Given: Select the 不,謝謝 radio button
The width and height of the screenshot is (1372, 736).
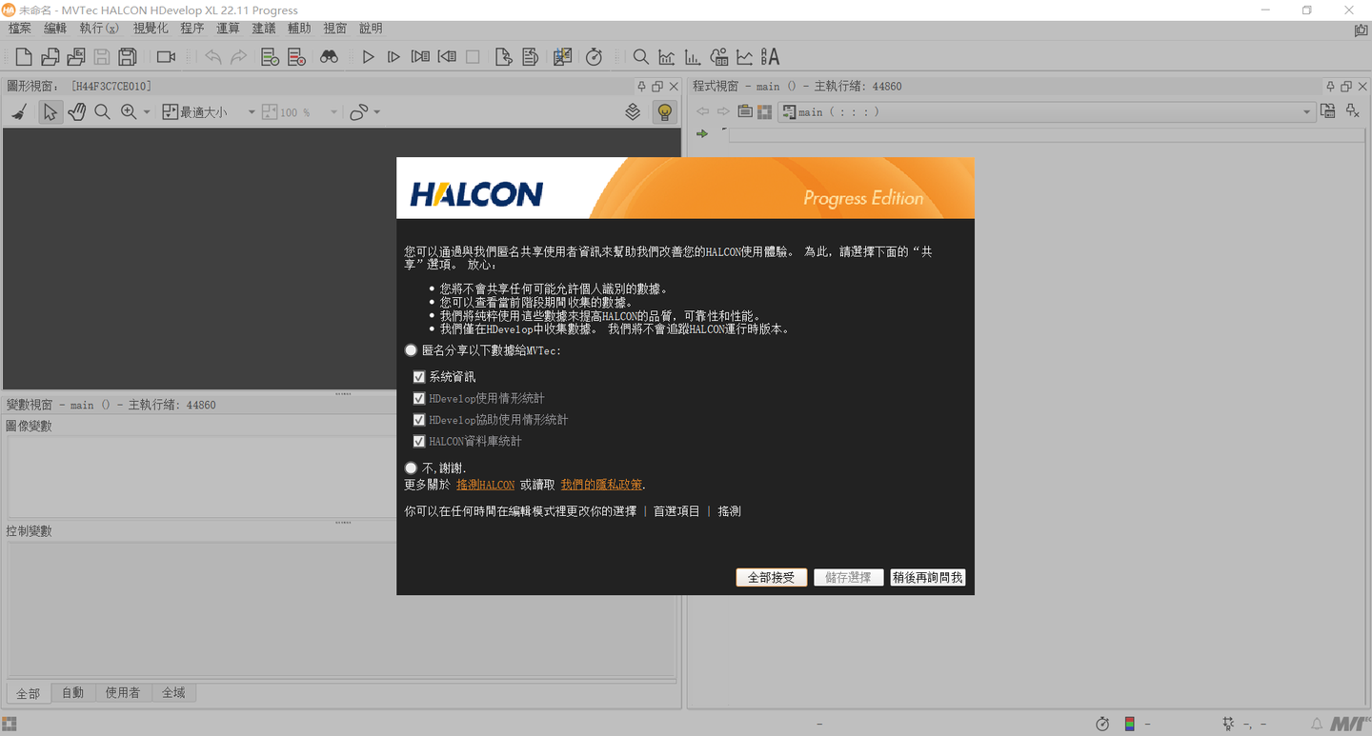Looking at the screenshot, I should pyautogui.click(x=411, y=467).
